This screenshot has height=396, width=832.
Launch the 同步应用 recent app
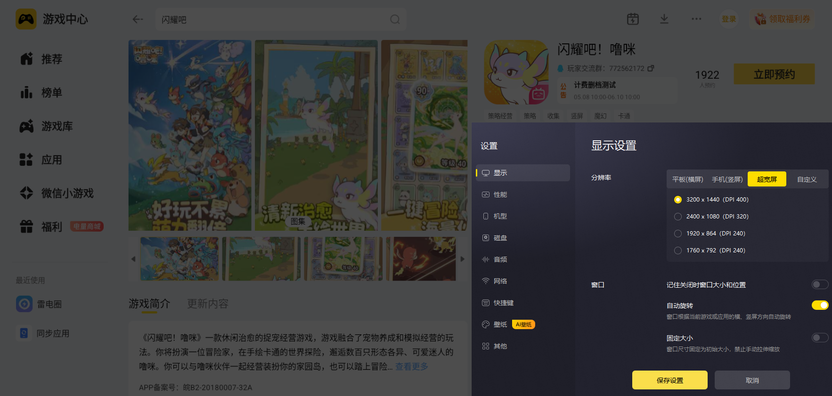[43, 333]
